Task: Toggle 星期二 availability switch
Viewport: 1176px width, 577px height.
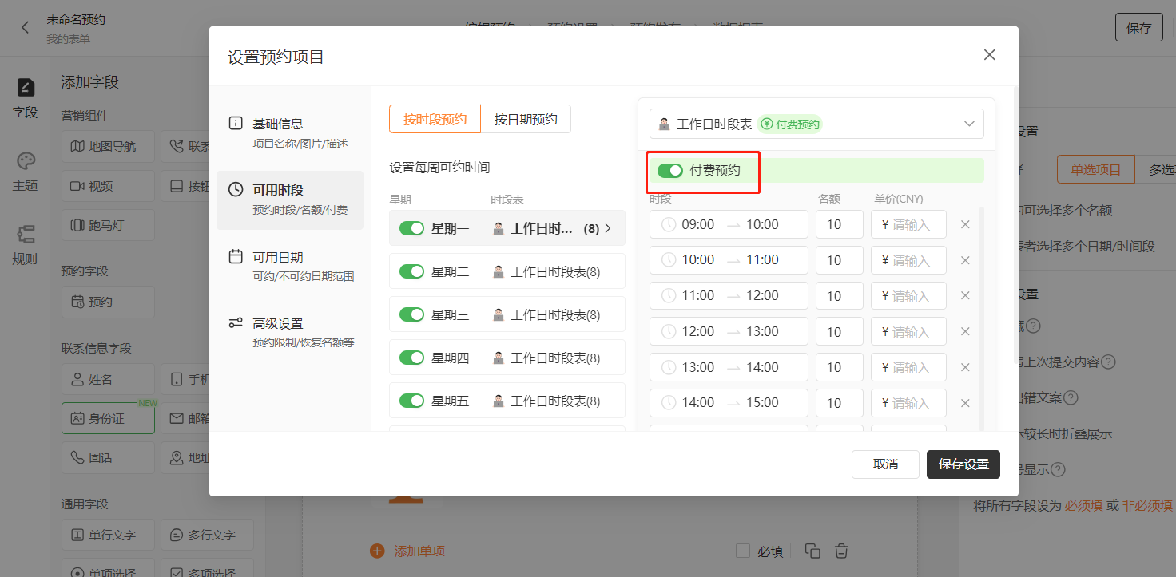Action: tap(412, 271)
